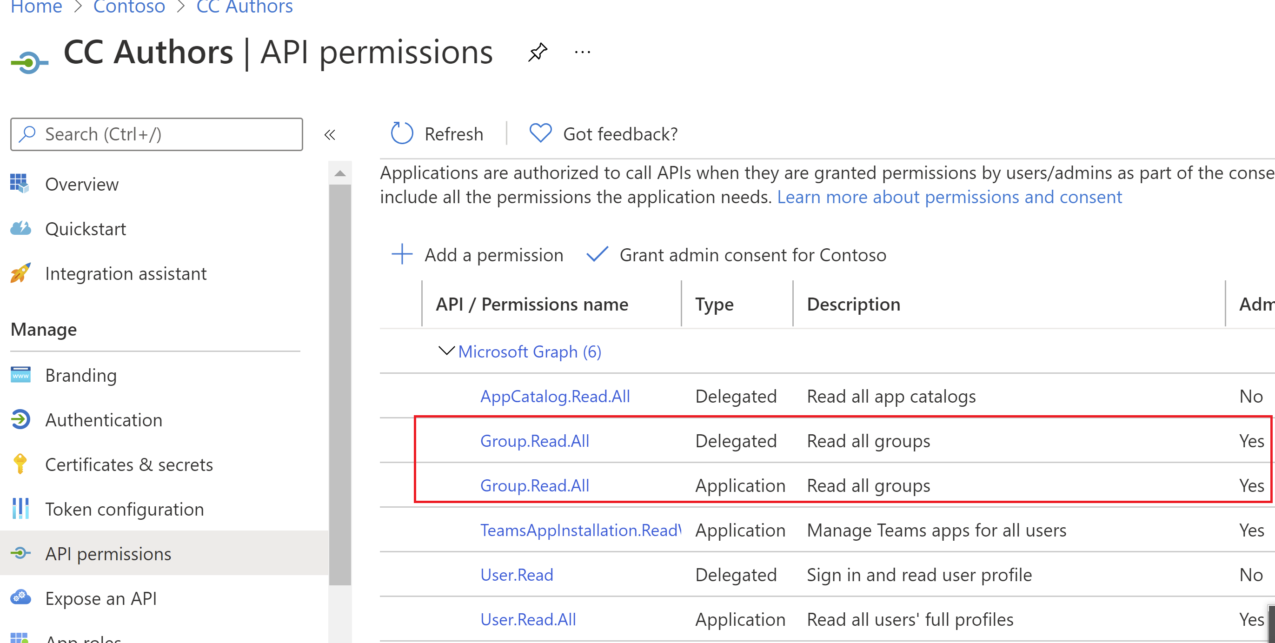This screenshot has height=643, width=1275.
Task: Open Learn more about permissions link
Action: click(x=949, y=197)
